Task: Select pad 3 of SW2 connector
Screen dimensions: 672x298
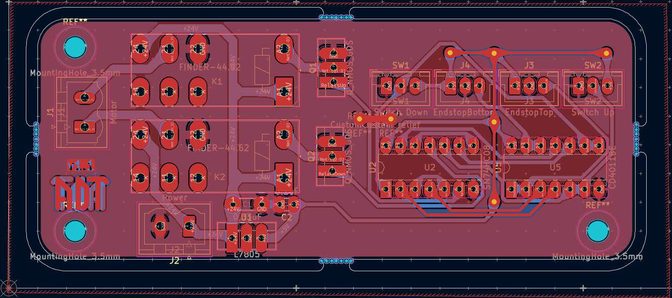Action: pyautogui.click(x=607, y=84)
